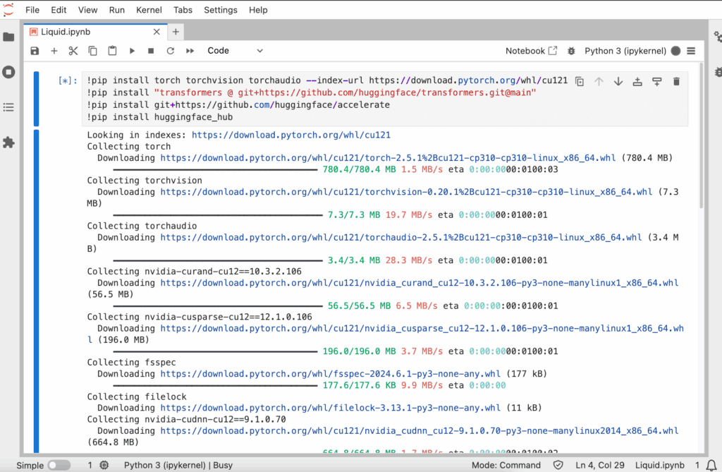Open the fsspec-2024.6.1 wheel link

point(330,374)
